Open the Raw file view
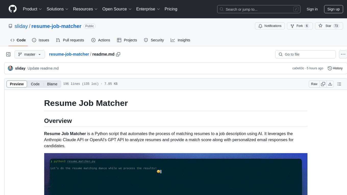Viewport: 347px width, 195px height. [314, 84]
